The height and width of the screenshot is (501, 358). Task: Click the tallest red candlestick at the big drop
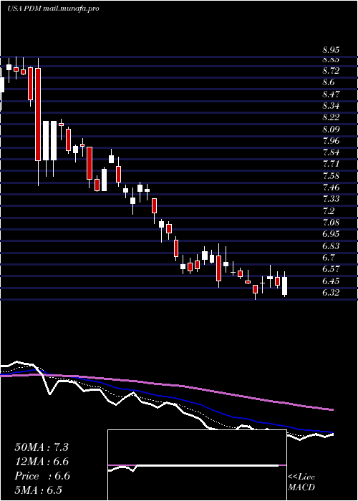point(38,114)
